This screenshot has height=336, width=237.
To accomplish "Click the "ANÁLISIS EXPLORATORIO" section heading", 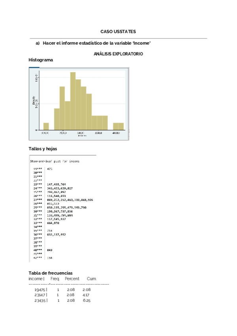I will [118, 53].
